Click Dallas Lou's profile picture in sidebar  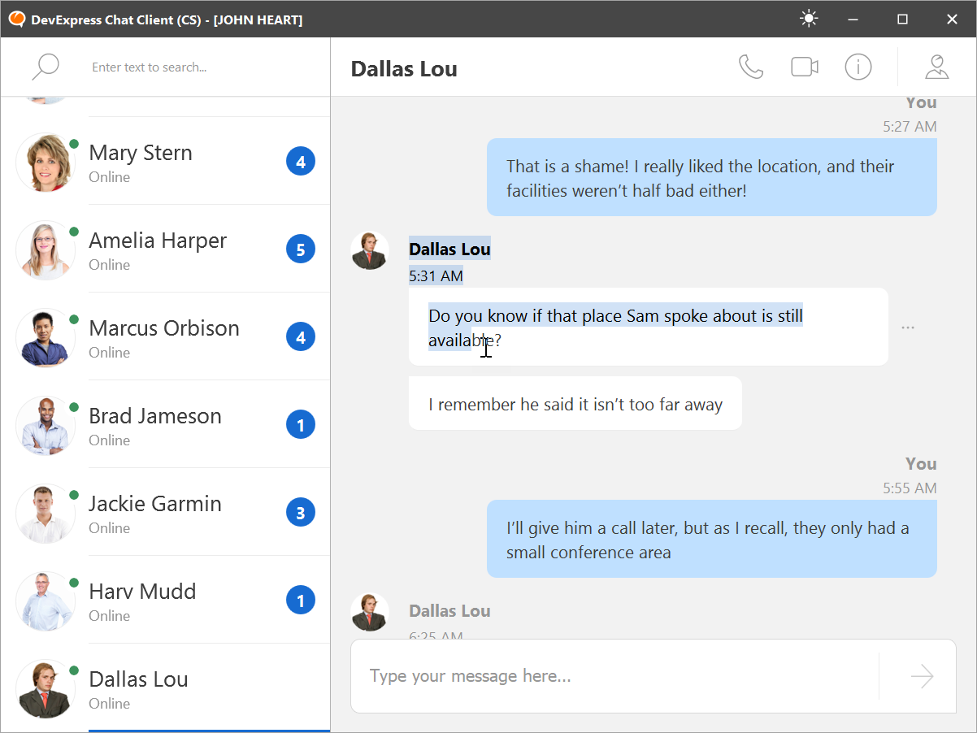[46, 687]
